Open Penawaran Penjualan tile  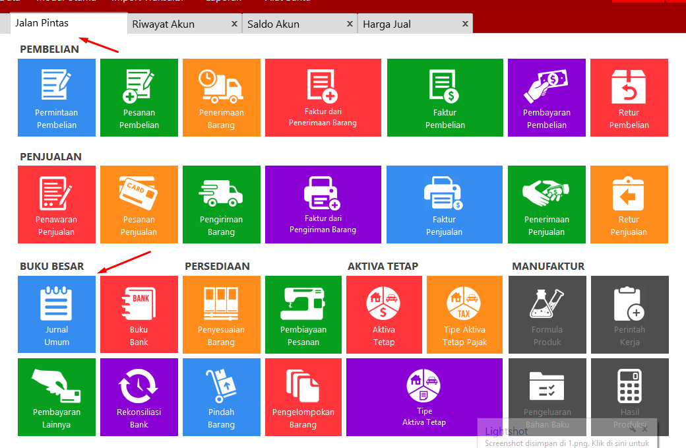(57, 205)
